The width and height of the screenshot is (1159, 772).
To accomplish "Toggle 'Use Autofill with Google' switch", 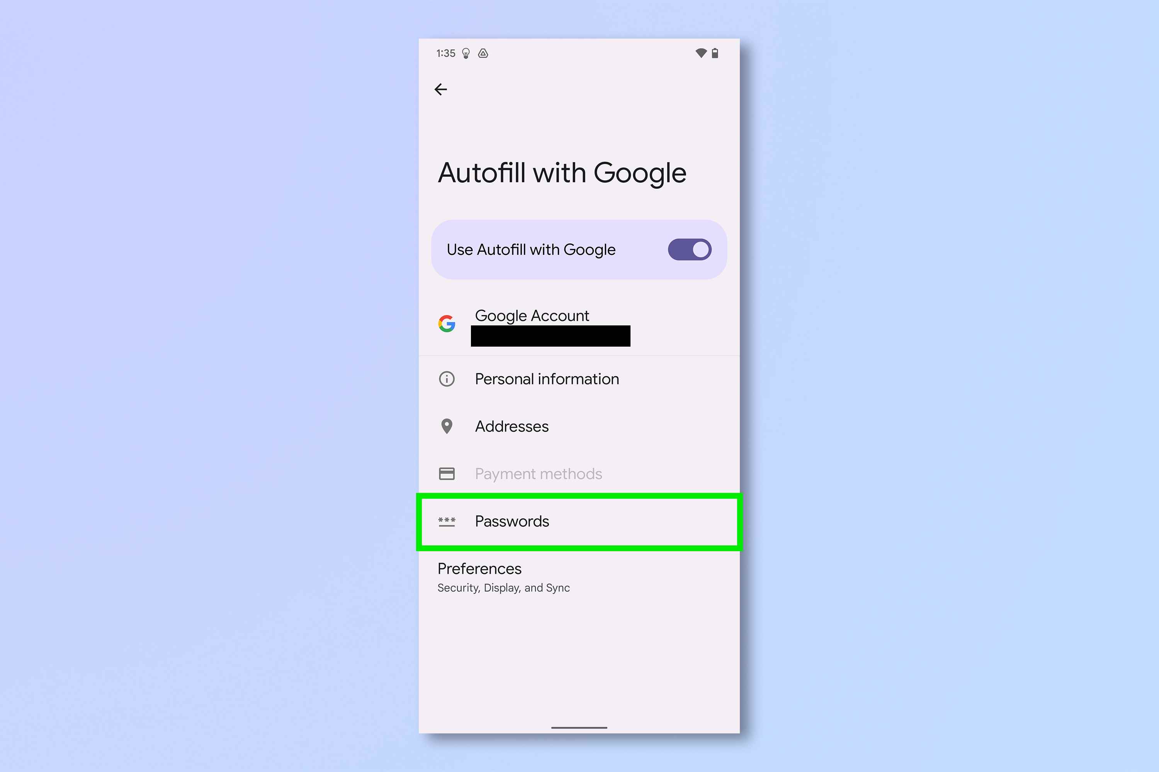I will (690, 250).
